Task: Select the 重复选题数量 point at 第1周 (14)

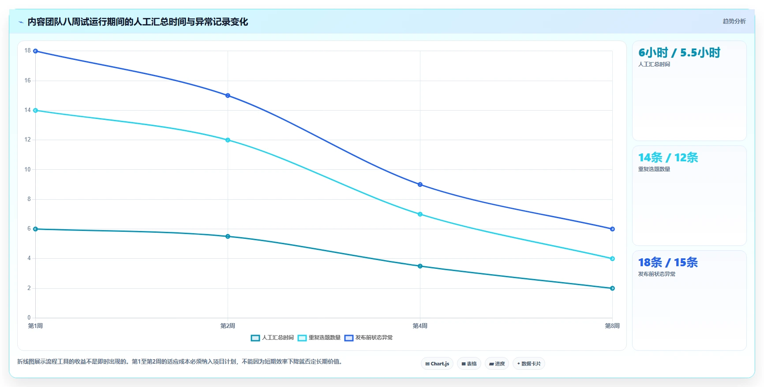Action: 36,111
